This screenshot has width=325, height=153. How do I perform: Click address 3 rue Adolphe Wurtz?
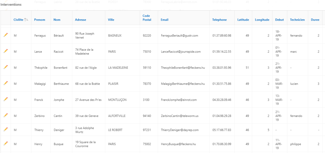(x=84, y=130)
